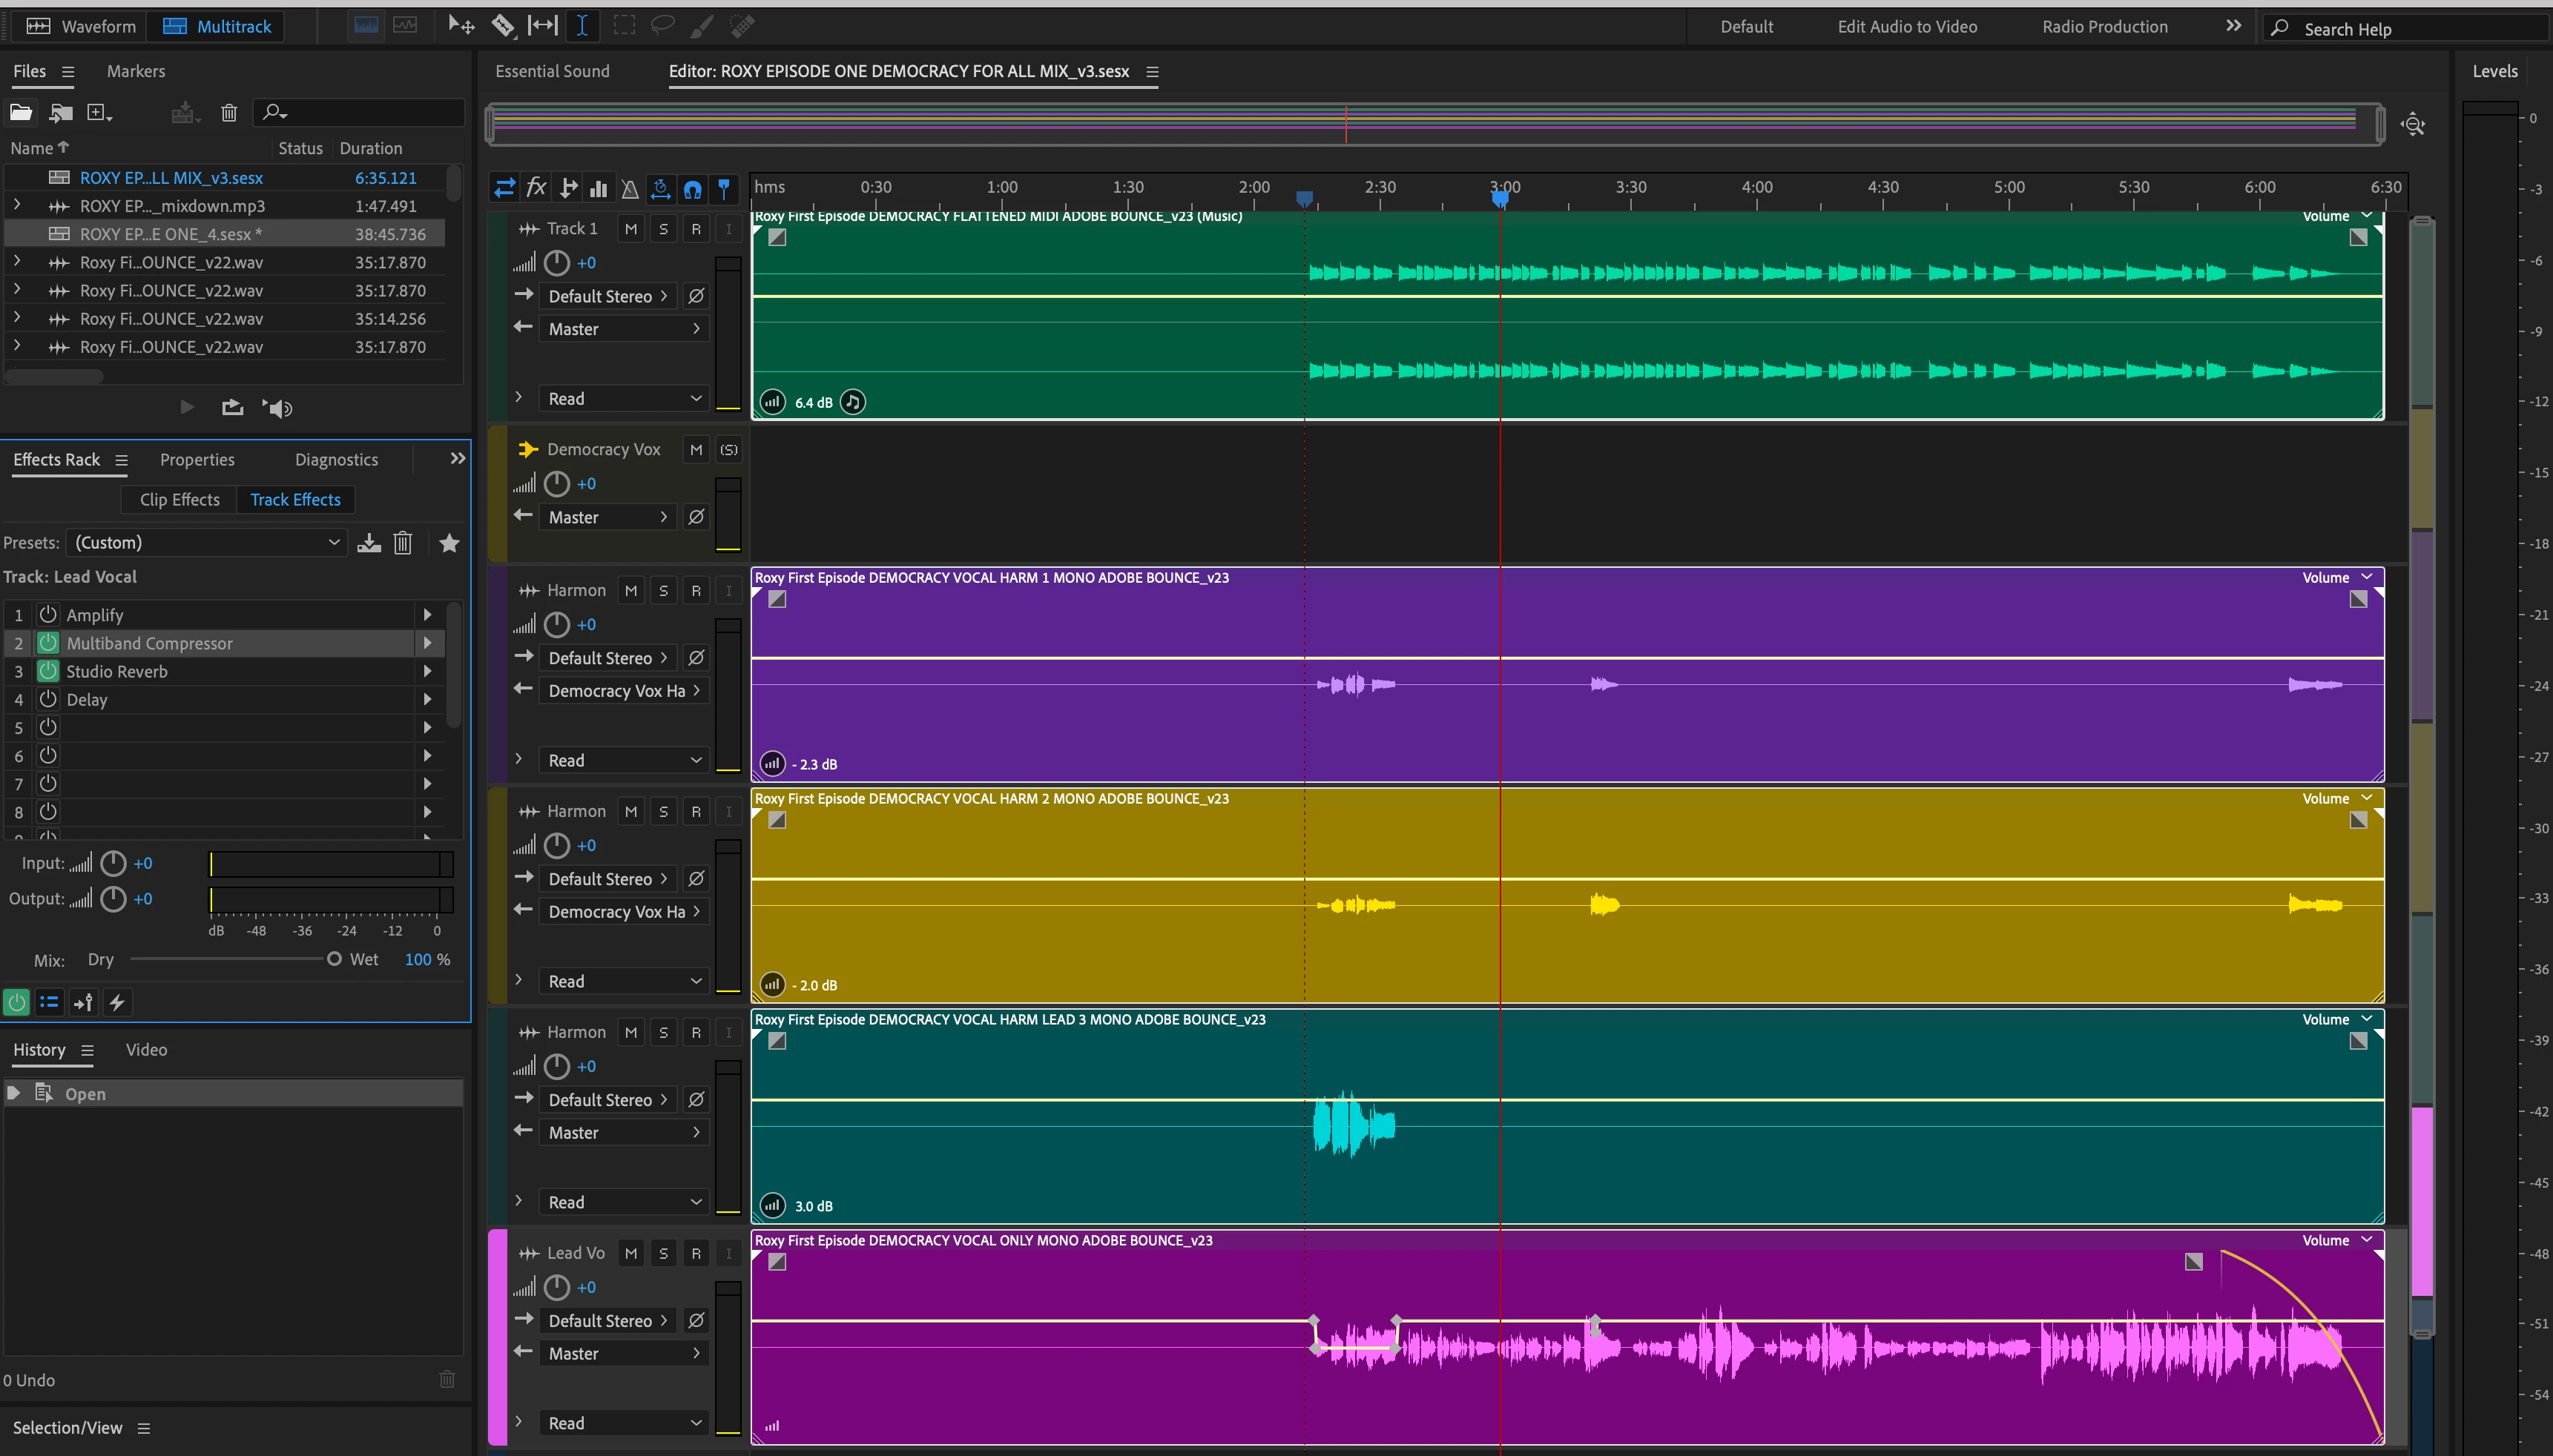2553x1456 pixels.
Task: Click the Zoom Out Full icon by the navigator
Action: (2412, 125)
